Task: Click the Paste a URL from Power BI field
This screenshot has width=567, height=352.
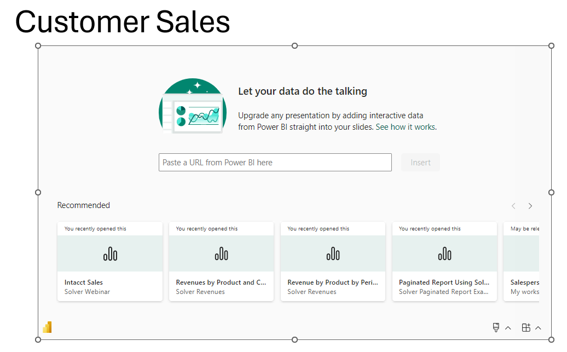Action: [275, 163]
